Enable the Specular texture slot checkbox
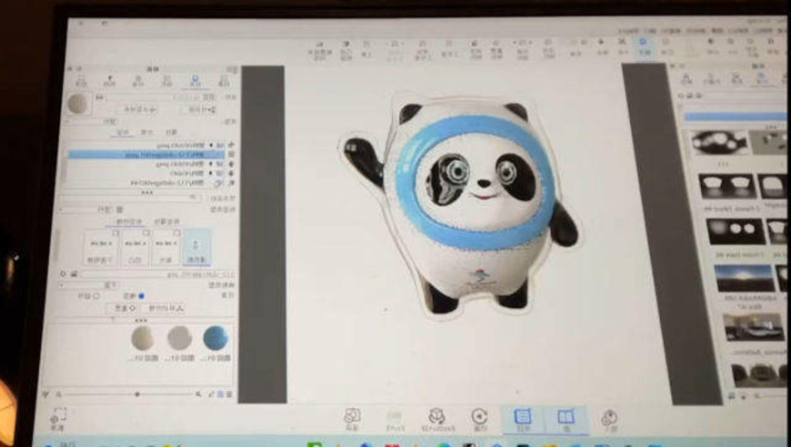 point(177,233)
